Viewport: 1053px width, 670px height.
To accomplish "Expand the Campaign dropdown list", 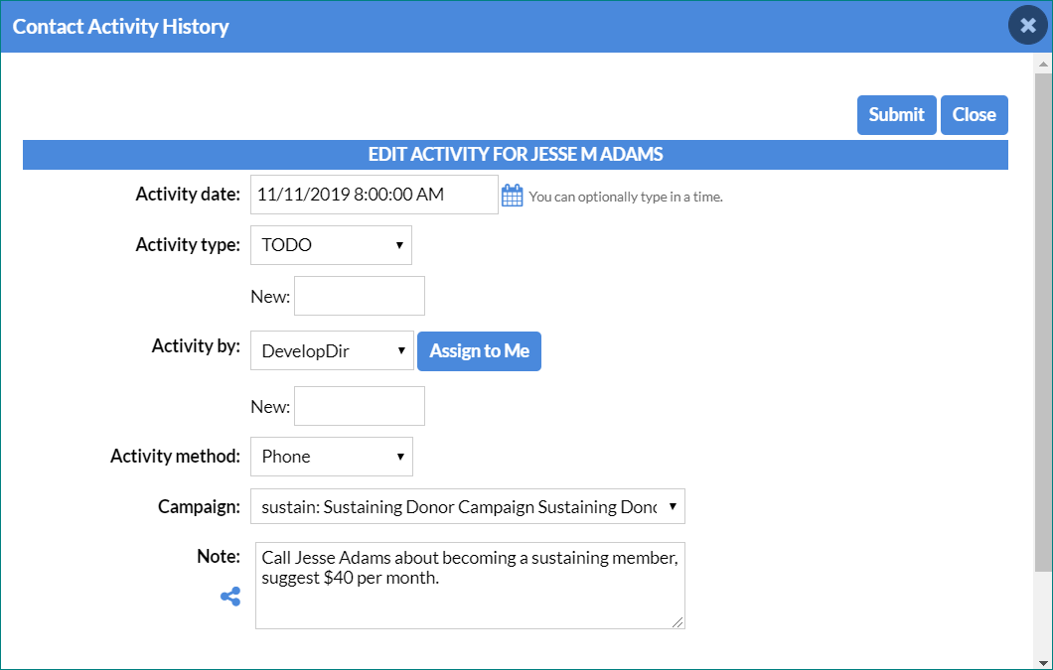I will [468, 507].
